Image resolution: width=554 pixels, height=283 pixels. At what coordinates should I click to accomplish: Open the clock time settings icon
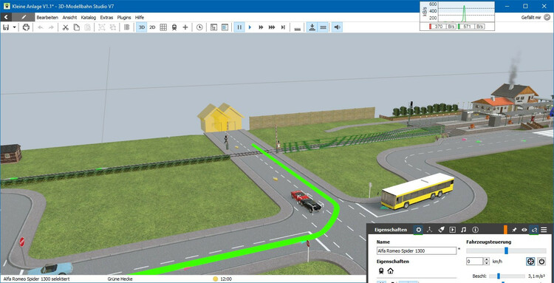[x=199, y=27]
